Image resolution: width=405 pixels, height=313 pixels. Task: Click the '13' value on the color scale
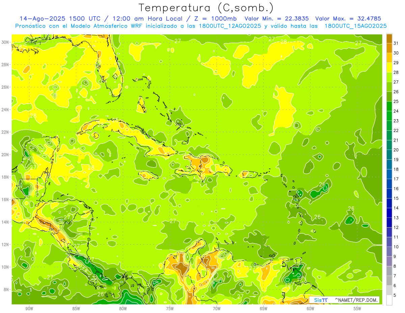click(x=396, y=218)
